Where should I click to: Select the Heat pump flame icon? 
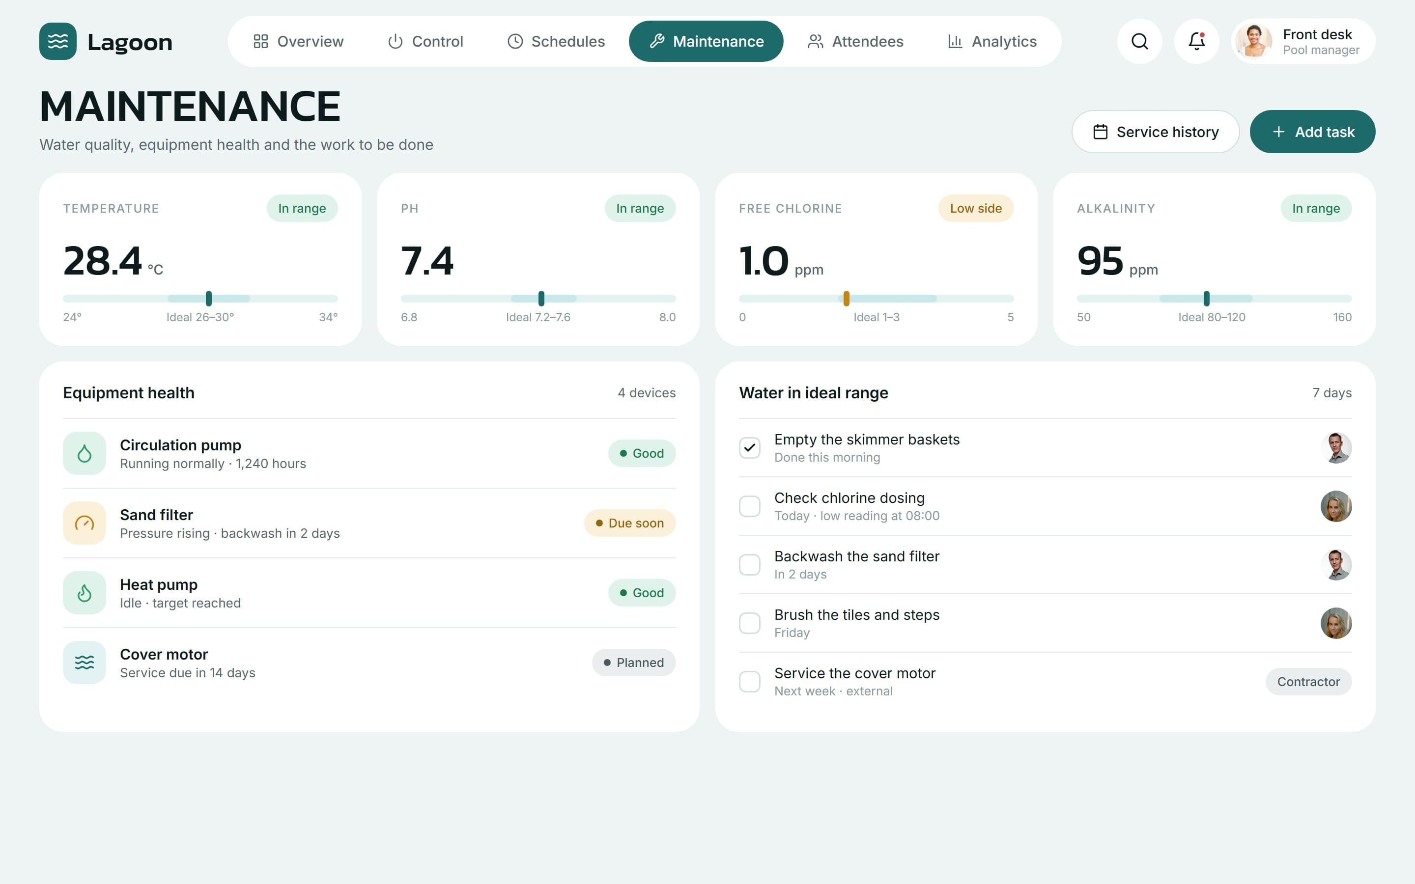84,593
